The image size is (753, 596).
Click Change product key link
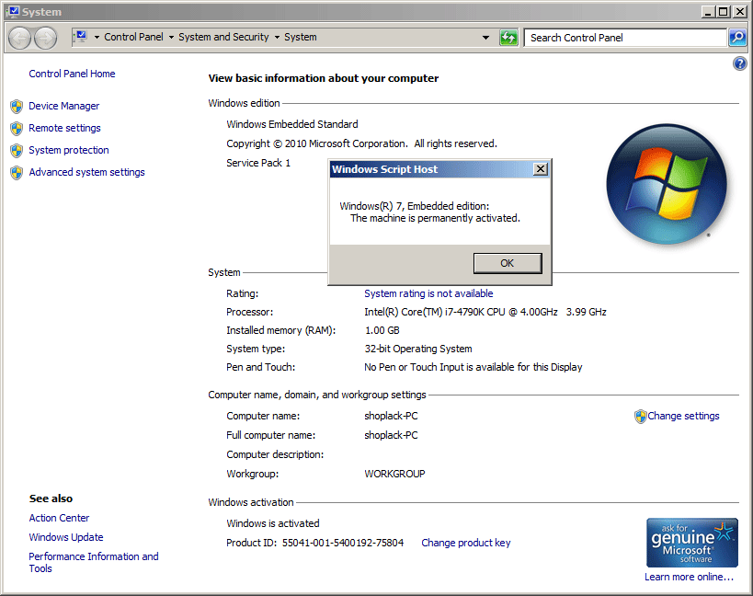click(x=466, y=543)
